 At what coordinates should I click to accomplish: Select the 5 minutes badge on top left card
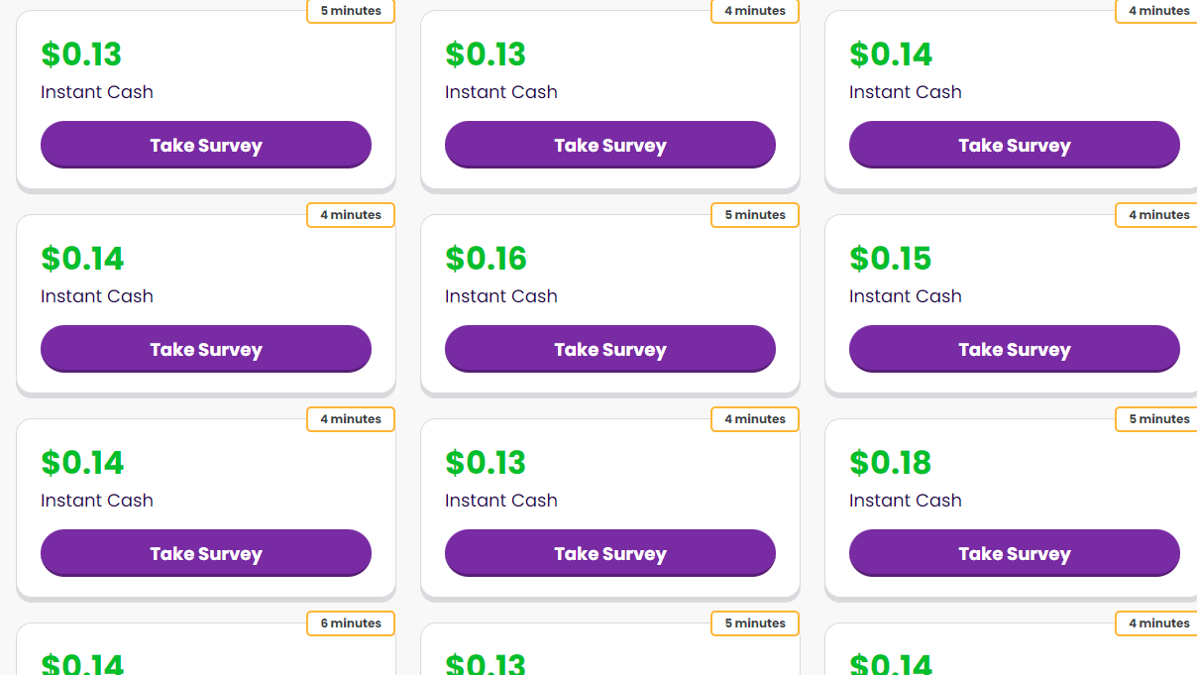(350, 11)
